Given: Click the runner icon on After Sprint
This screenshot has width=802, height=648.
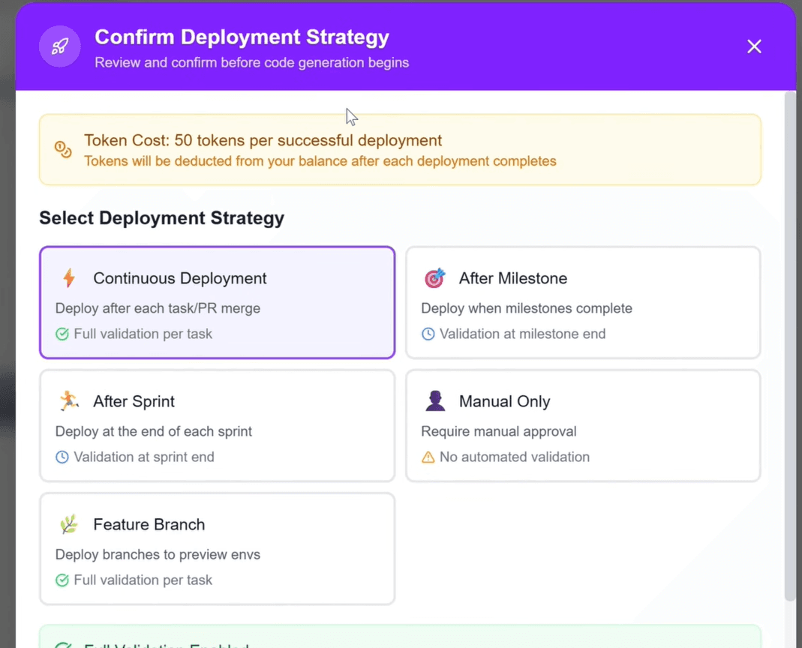Looking at the screenshot, I should (68, 400).
